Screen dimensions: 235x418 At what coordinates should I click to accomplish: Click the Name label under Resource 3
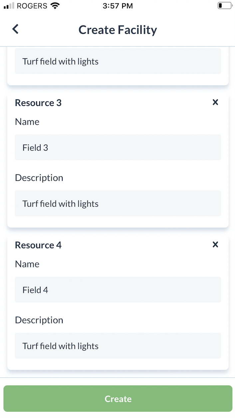[27, 122]
